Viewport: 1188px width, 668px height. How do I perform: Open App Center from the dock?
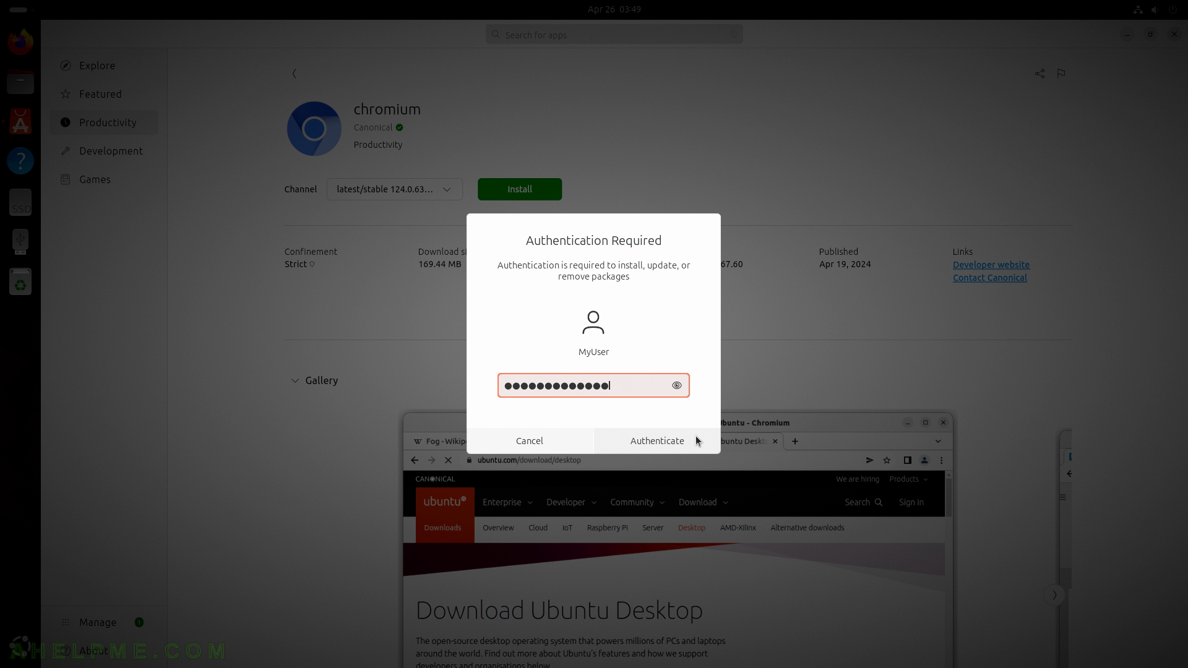pyautogui.click(x=20, y=122)
